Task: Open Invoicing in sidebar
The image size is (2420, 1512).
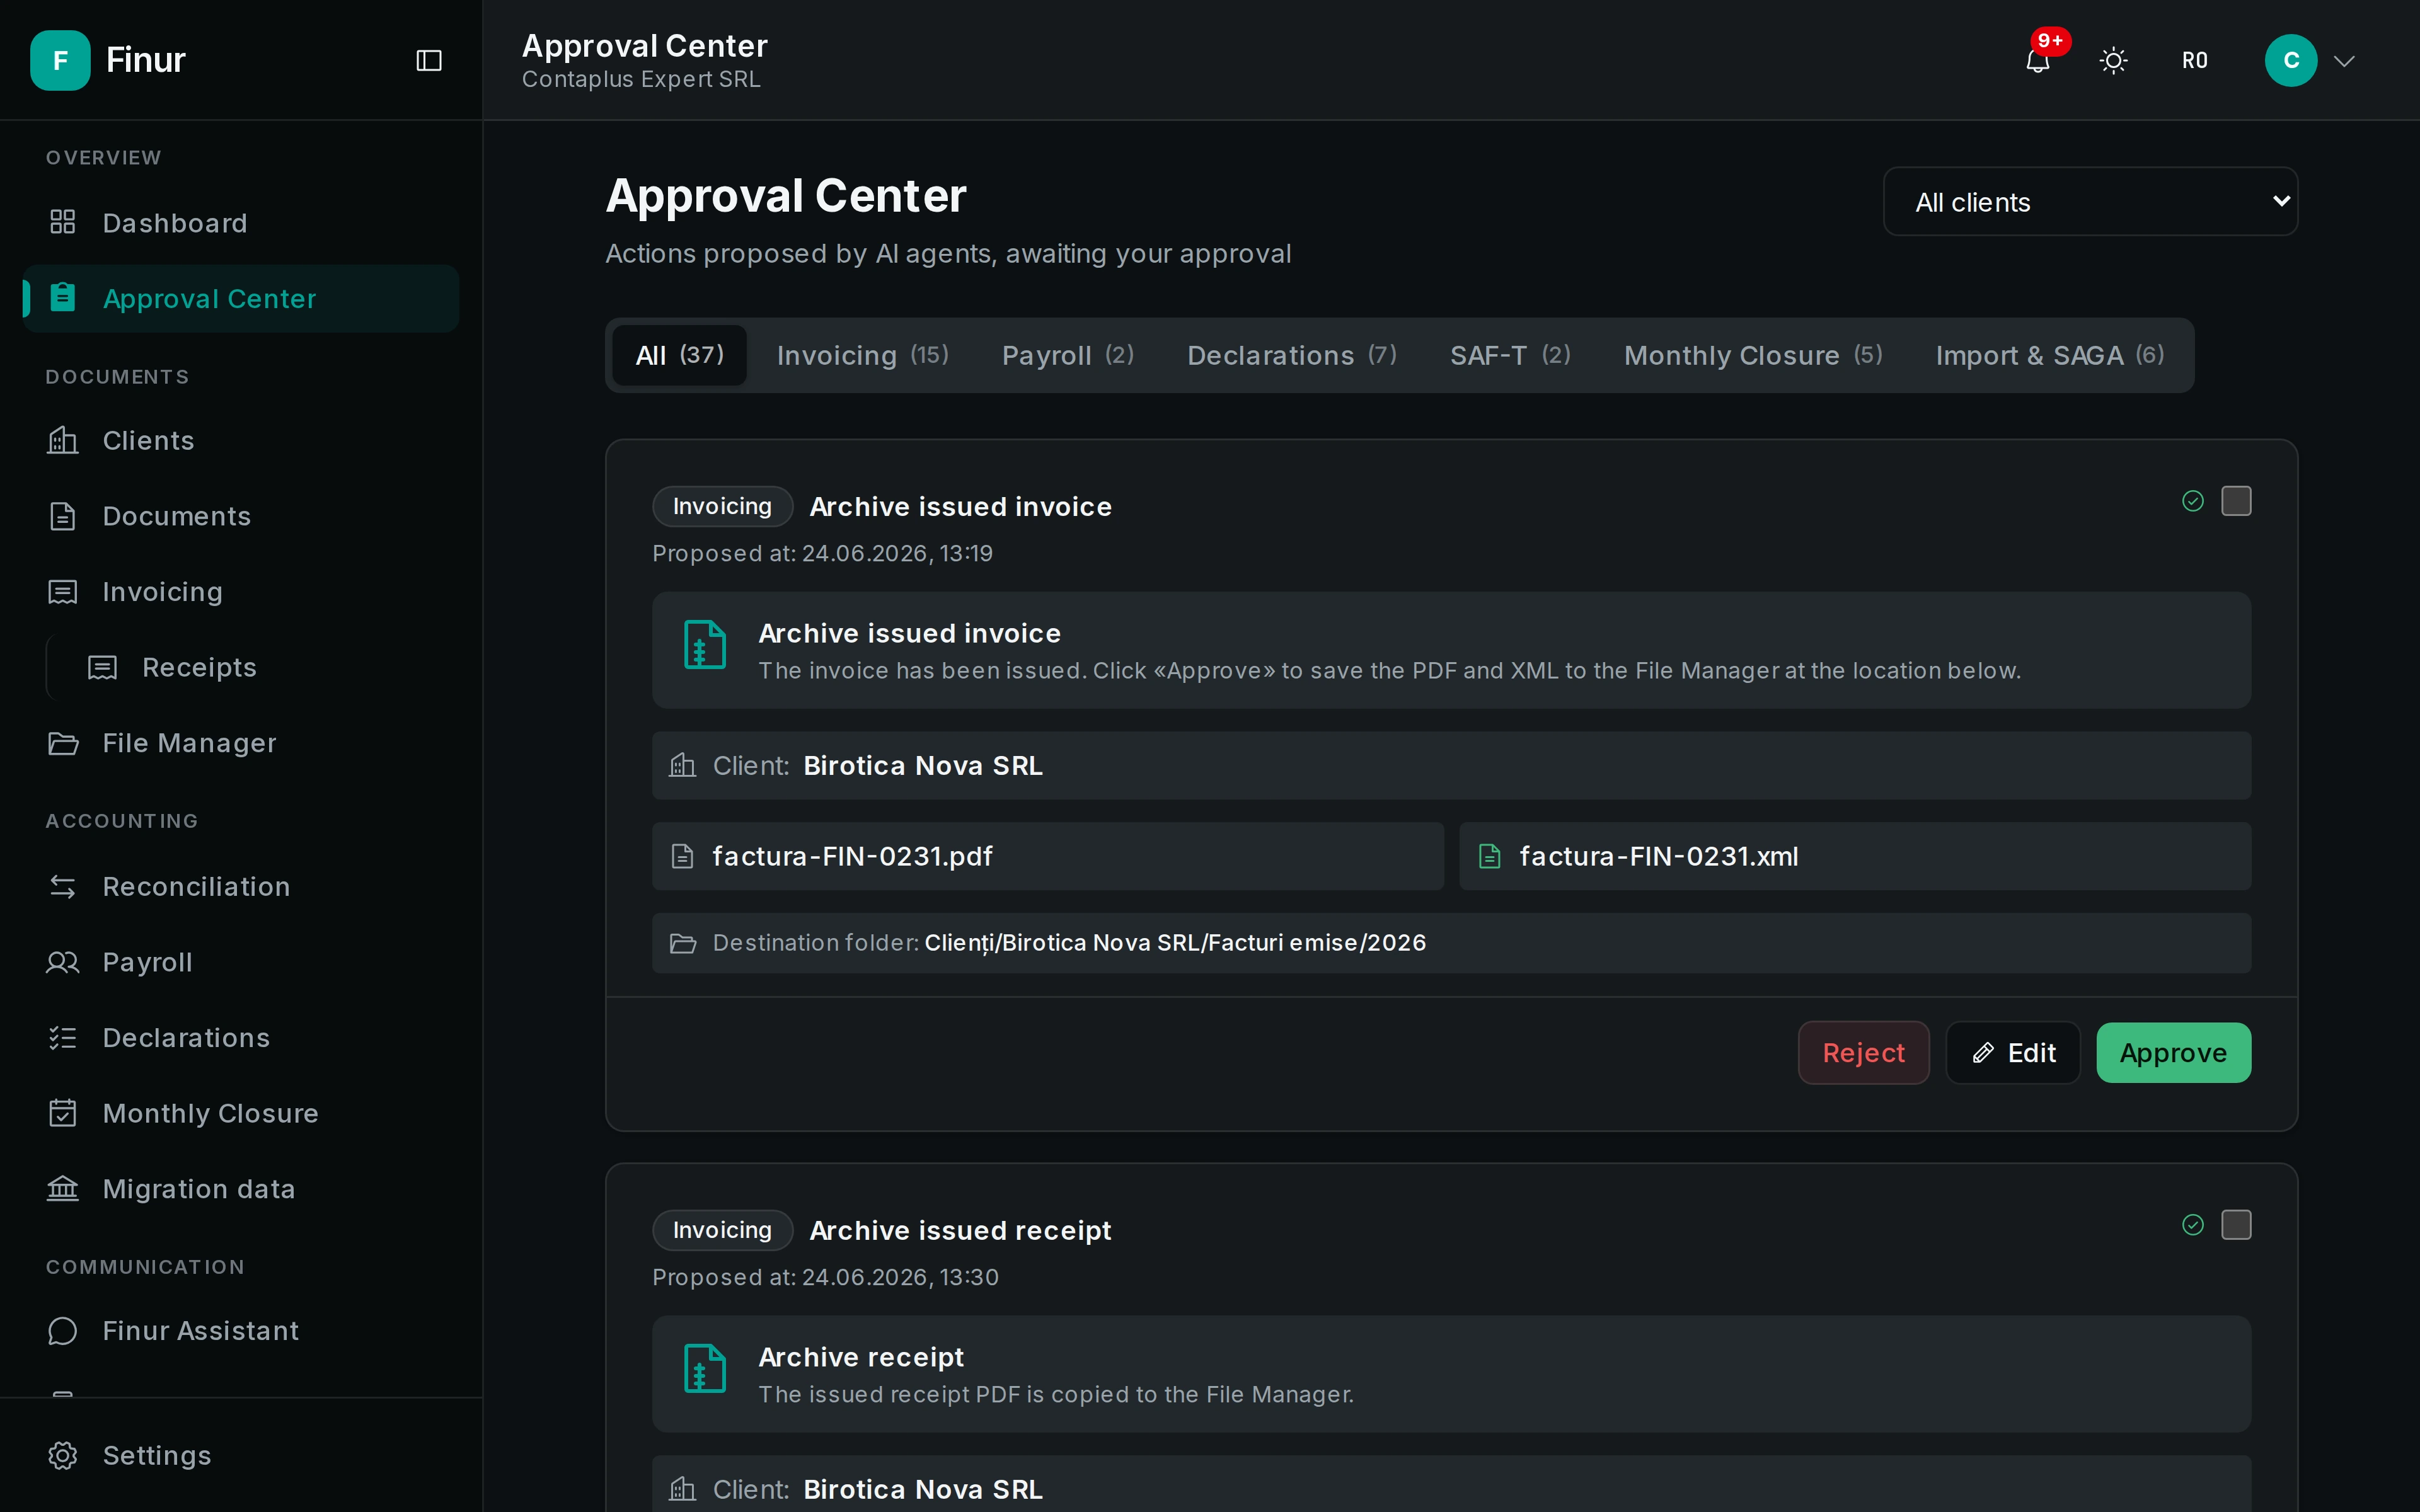Action: 240,592
